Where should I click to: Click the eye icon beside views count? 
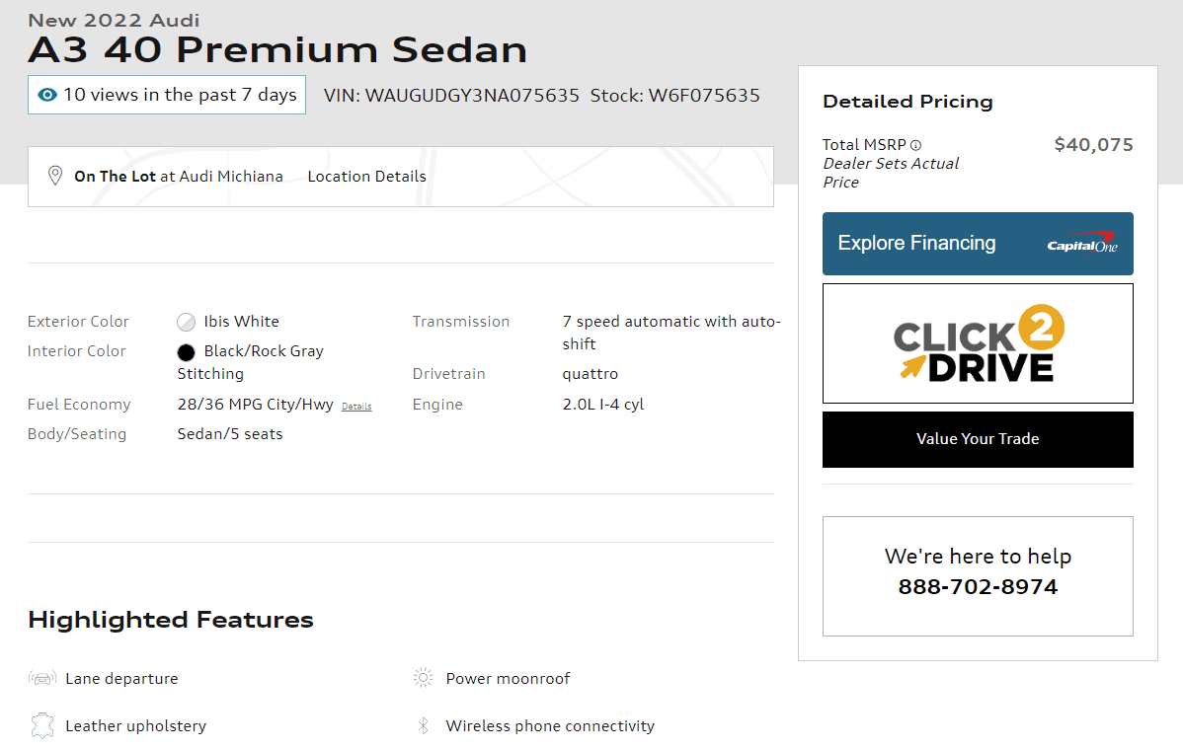click(47, 95)
